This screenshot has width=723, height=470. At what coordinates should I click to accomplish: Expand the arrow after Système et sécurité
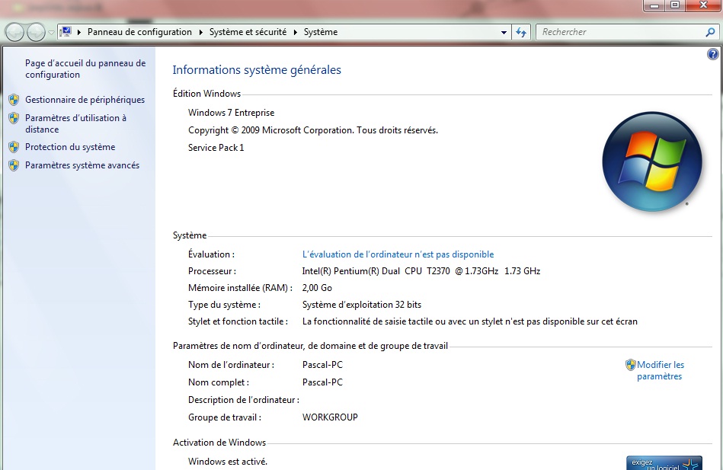pos(295,32)
